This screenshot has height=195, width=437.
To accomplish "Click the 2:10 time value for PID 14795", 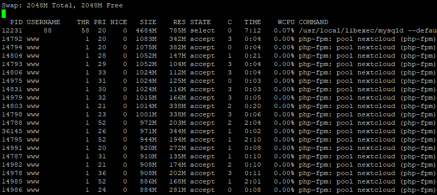I will [x=252, y=139].
